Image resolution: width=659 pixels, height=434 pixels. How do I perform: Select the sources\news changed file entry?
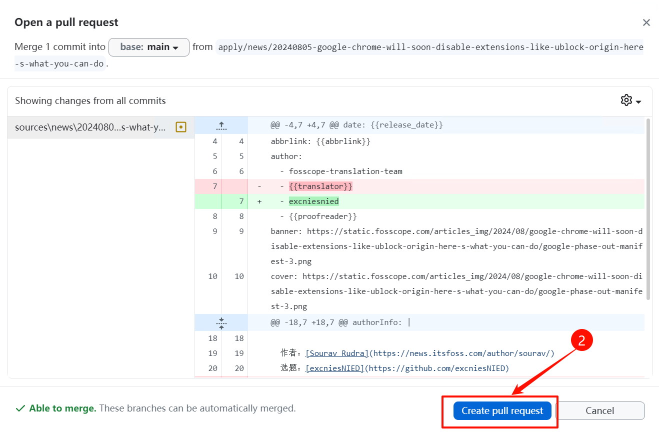pyautogui.click(x=101, y=127)
